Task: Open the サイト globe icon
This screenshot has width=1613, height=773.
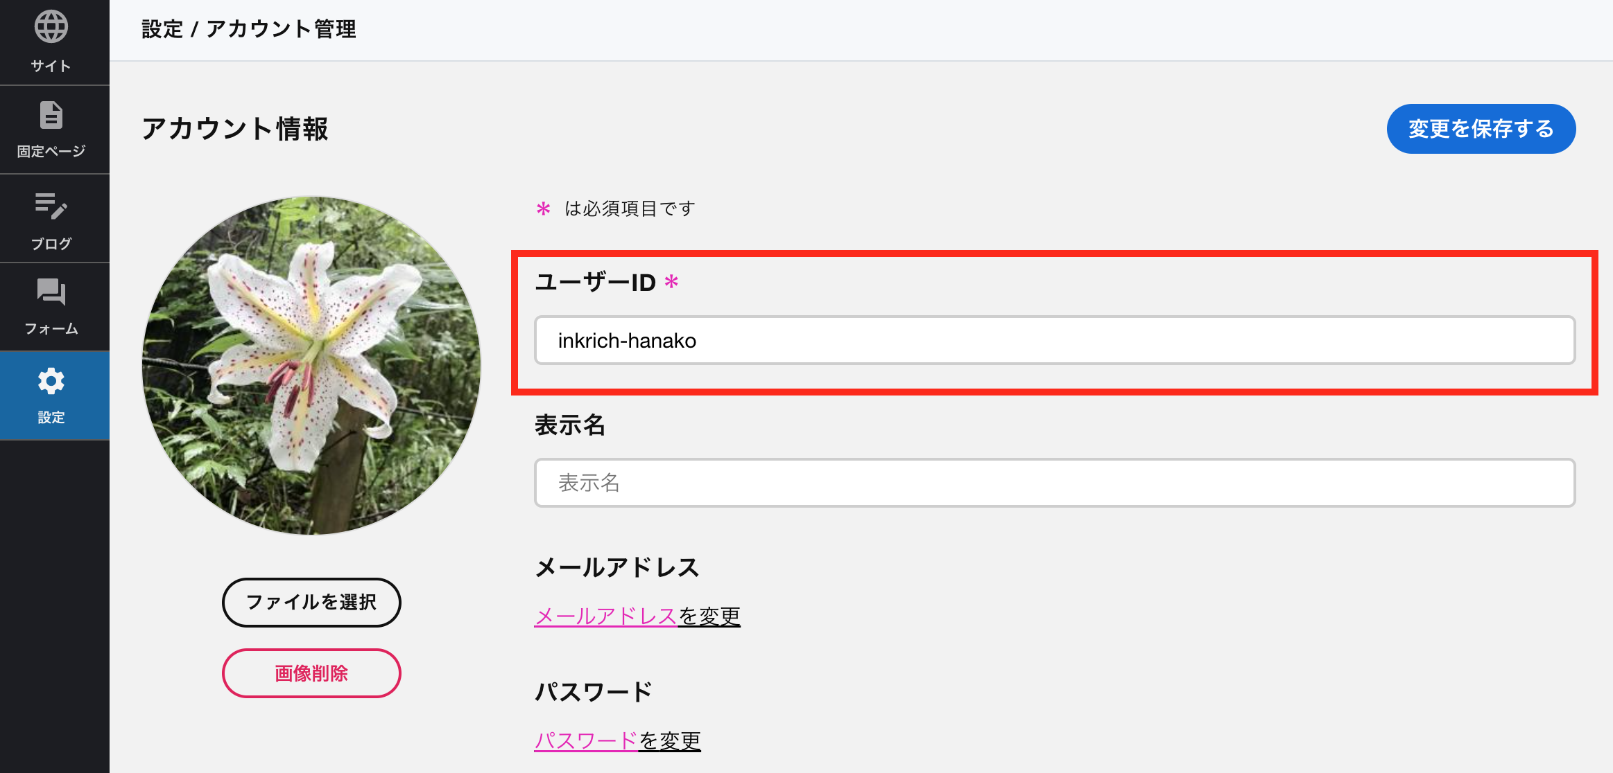Action: tap(51, 27)
